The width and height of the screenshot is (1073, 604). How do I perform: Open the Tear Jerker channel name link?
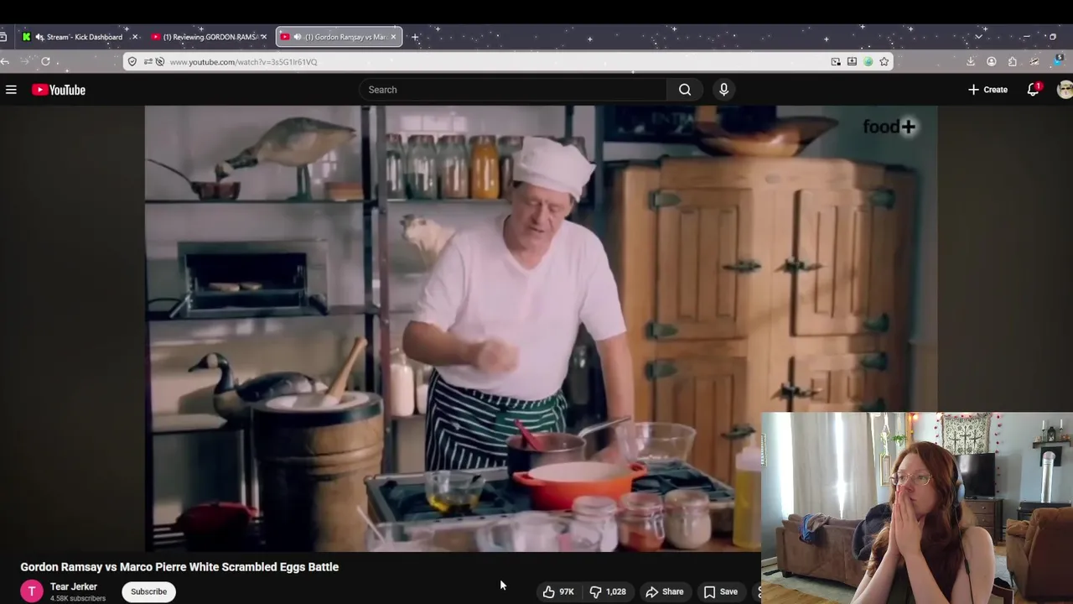74,586
